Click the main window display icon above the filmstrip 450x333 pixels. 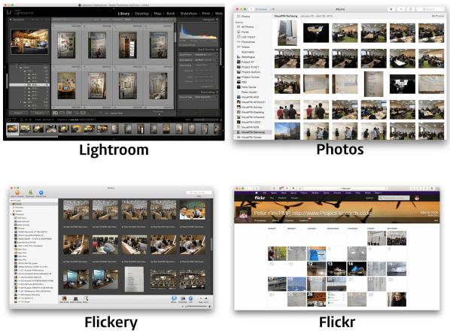[8, 120]
